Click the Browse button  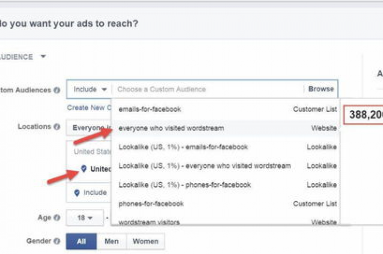point(321,89)
